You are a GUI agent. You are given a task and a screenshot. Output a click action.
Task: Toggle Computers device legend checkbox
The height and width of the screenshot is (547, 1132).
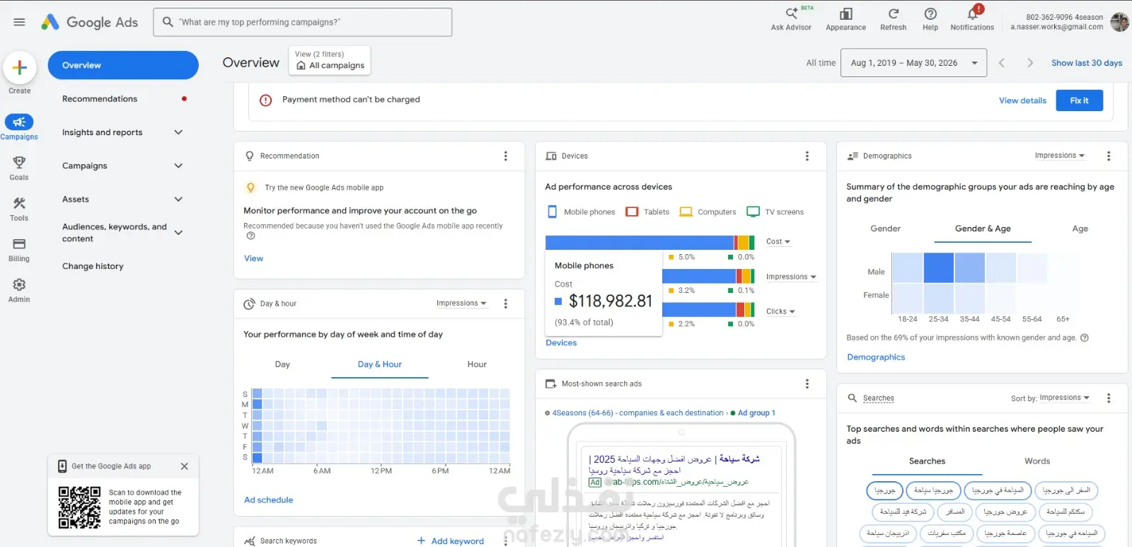point(686,212)
